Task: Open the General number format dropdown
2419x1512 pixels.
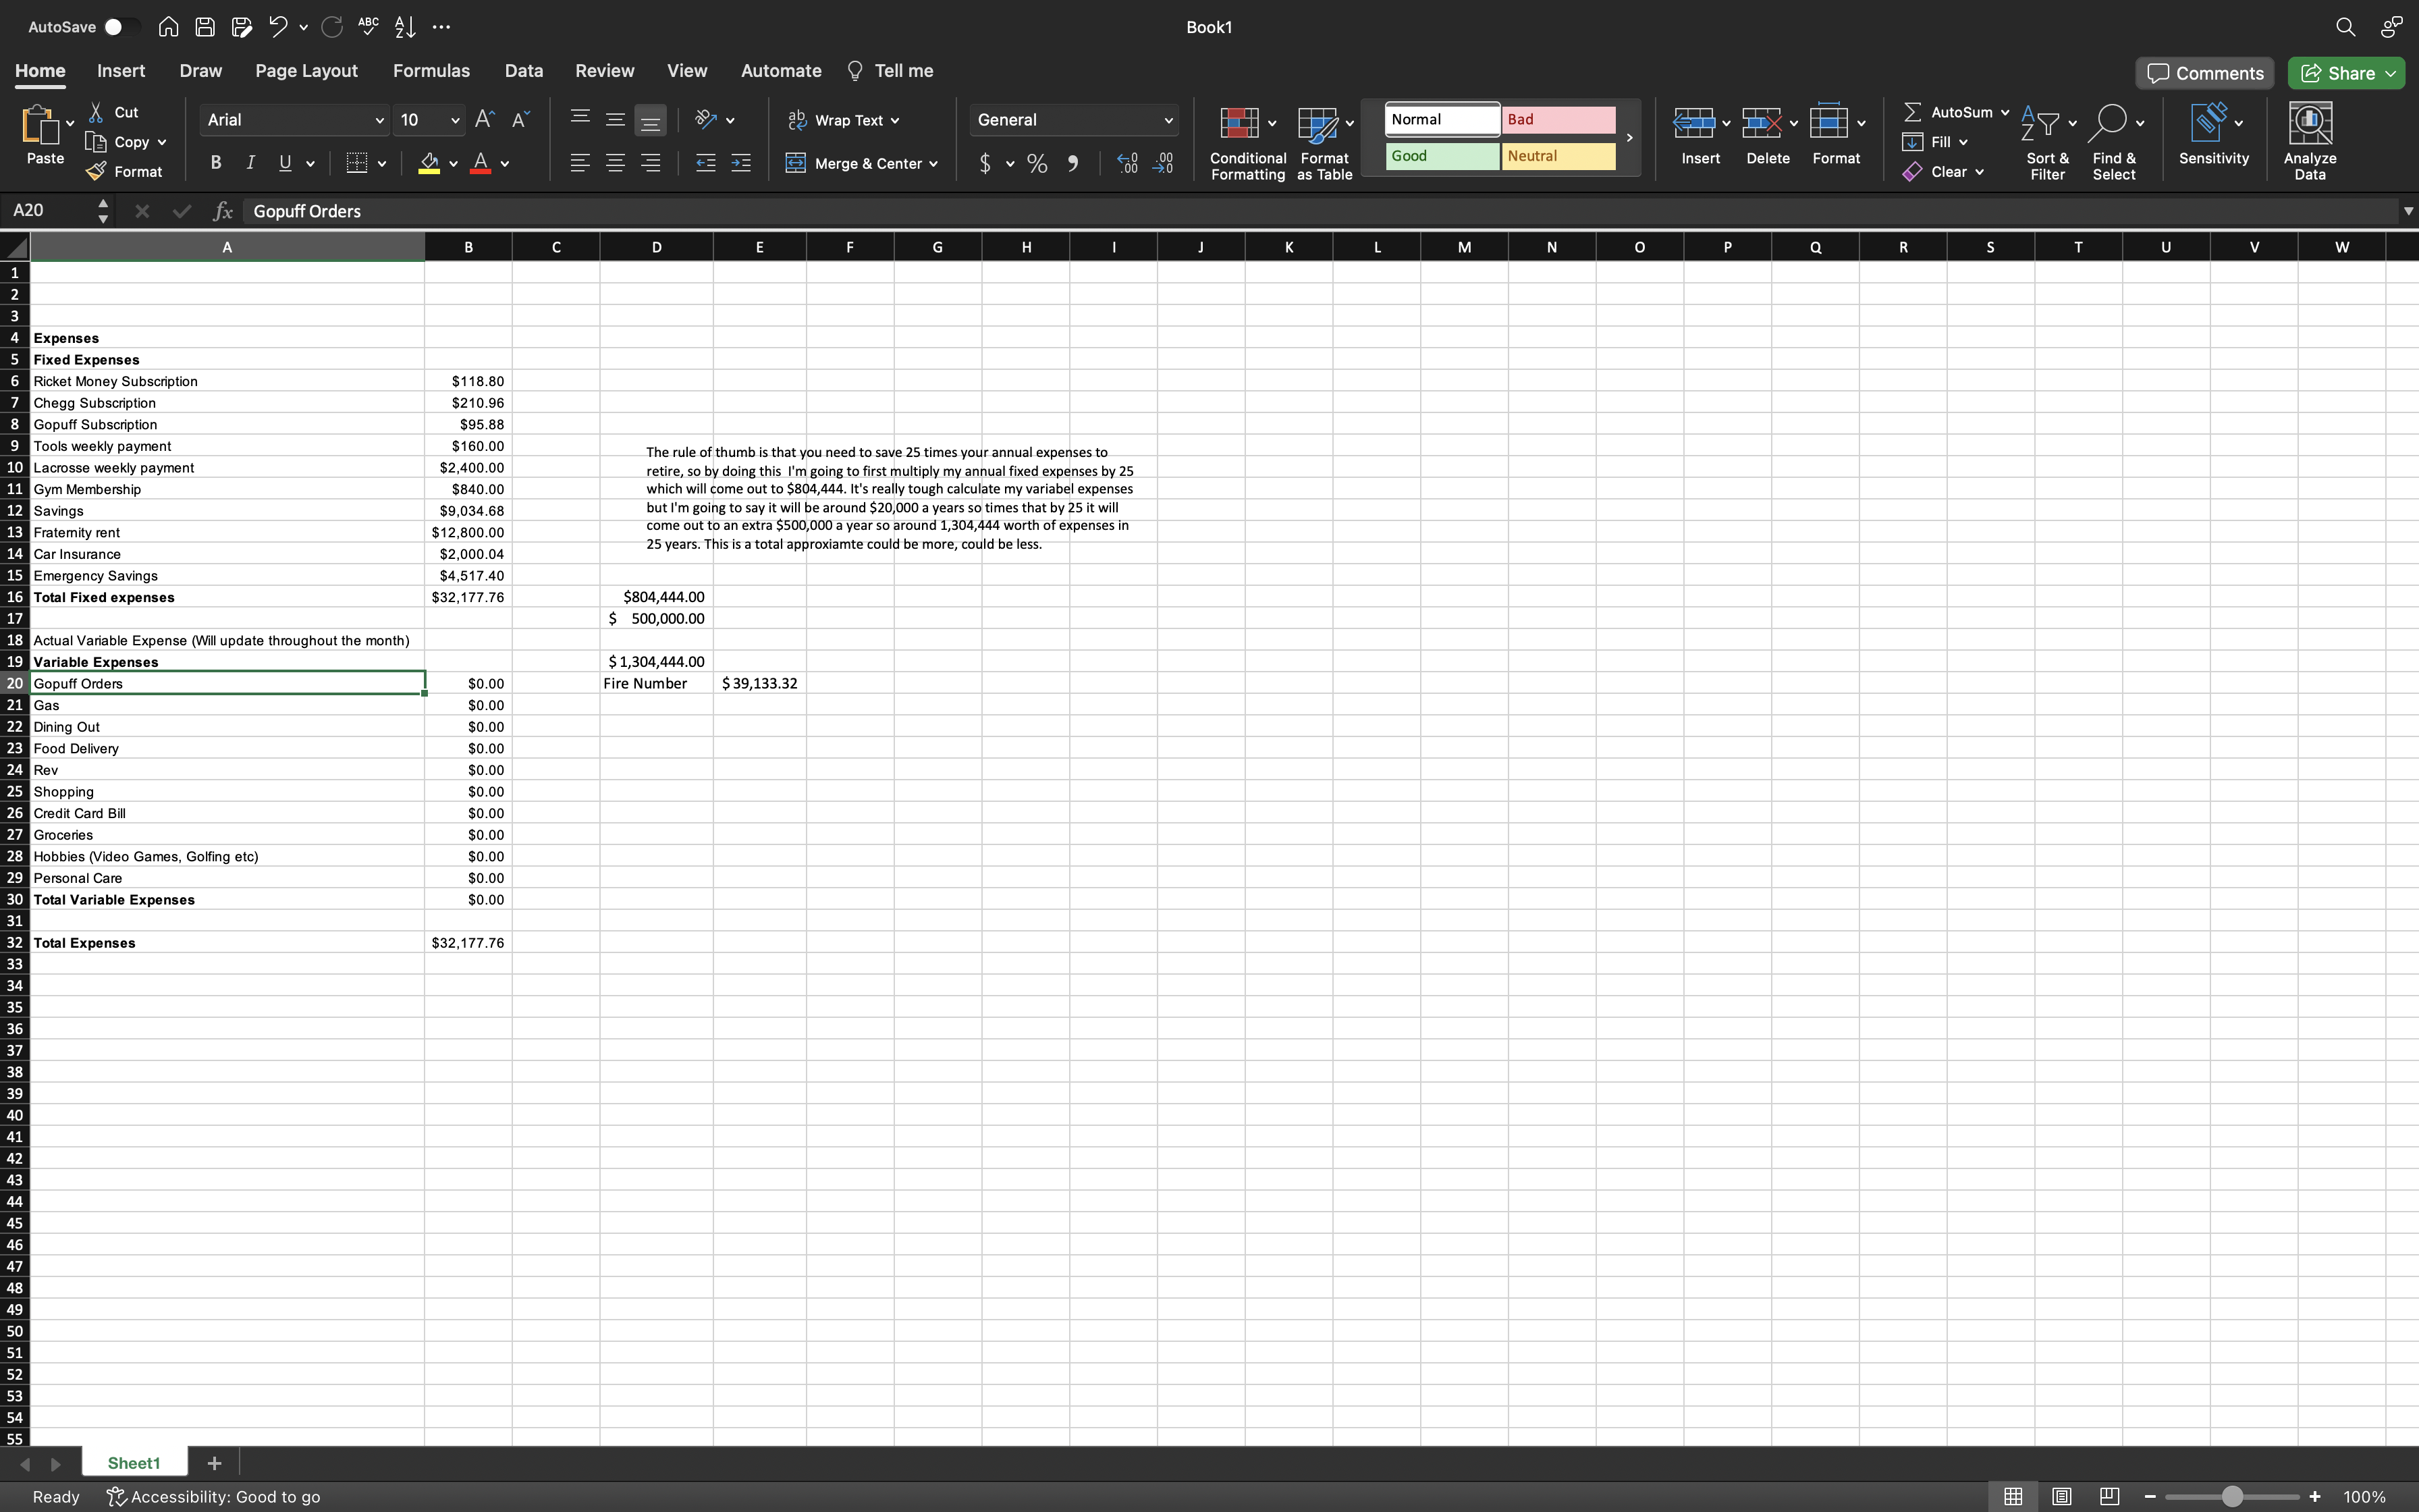Action: tap(1168, 120)
